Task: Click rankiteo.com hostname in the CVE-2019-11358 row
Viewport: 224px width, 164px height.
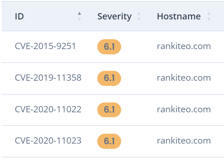Action: point(184,78)
